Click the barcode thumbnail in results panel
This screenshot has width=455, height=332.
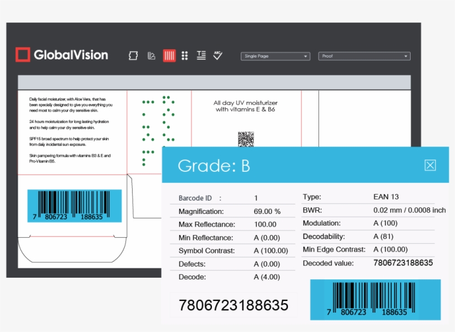(x=375, y=299)
